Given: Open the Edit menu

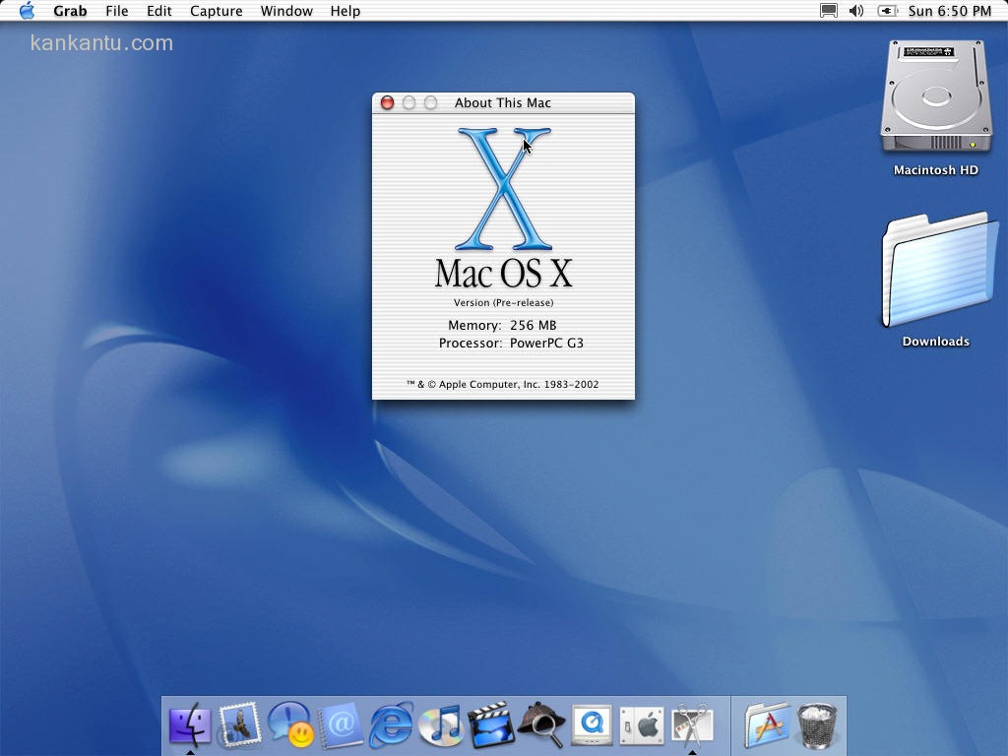Looking at the screenshot, I should (x=159, y=11).
